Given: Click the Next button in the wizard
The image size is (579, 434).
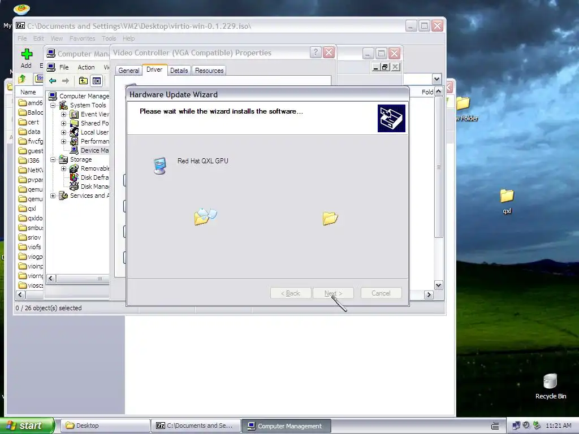Looking at the screenshot, I should [x=333, y=293].
